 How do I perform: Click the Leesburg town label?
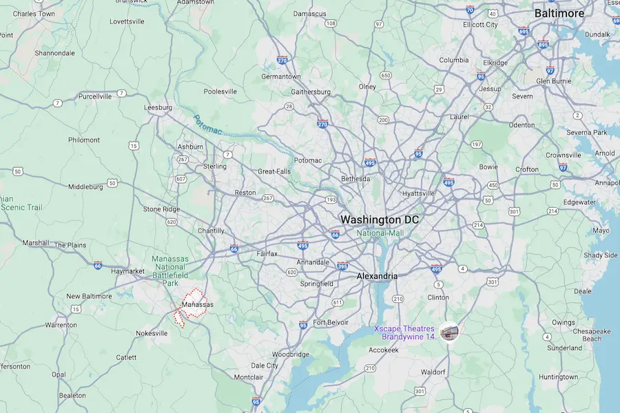(x=158, y=107)
